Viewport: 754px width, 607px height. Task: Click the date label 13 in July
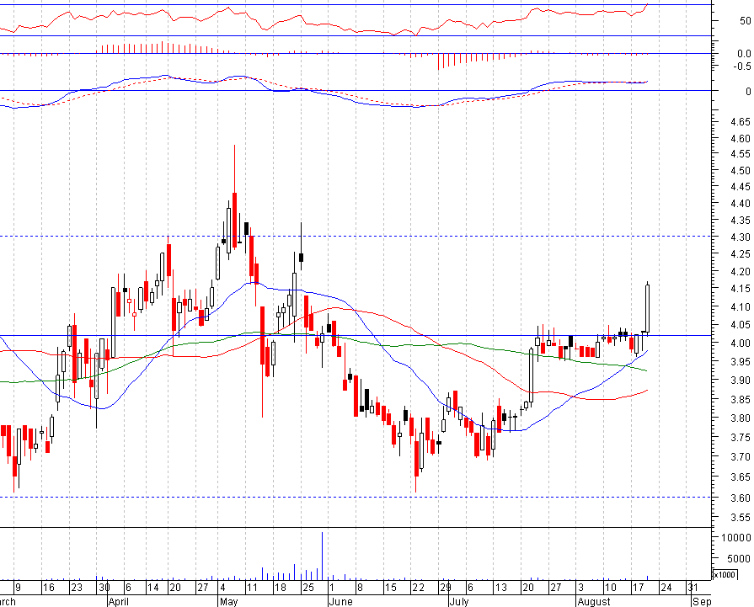[501, 588]
